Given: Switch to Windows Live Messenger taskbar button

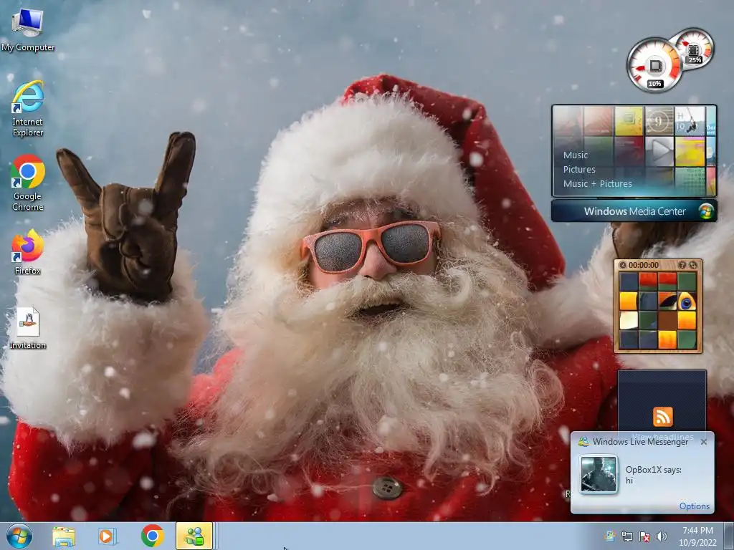Looking at the screenshot, I should pos(194,536).
